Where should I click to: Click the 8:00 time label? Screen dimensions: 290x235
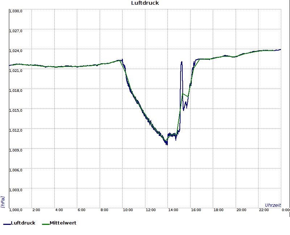coord(104,210)
